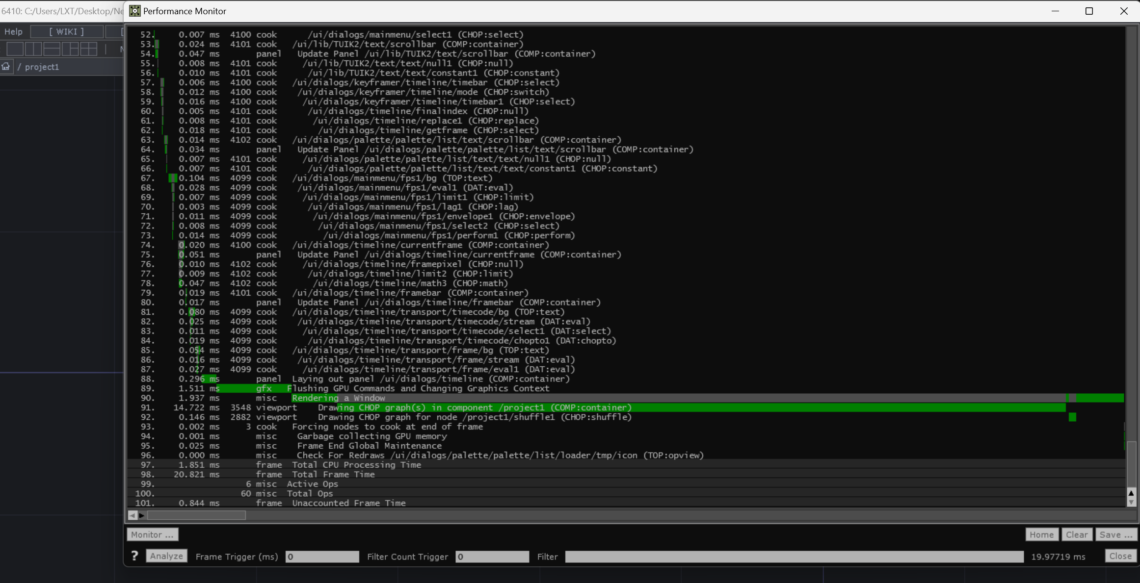Click the Clear button to reset monitor
Image resolution: width=1140 pixels, height=583 pixels.
1078,534
